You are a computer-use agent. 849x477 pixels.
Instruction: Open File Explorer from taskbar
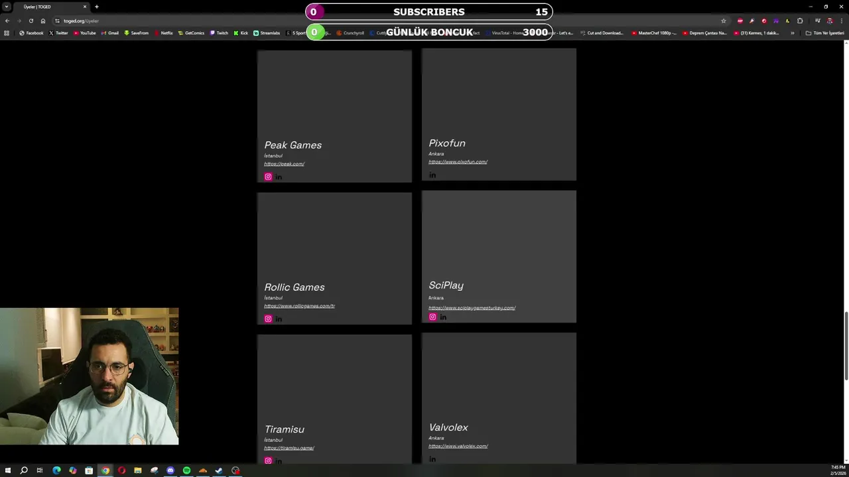click(138, 470)
